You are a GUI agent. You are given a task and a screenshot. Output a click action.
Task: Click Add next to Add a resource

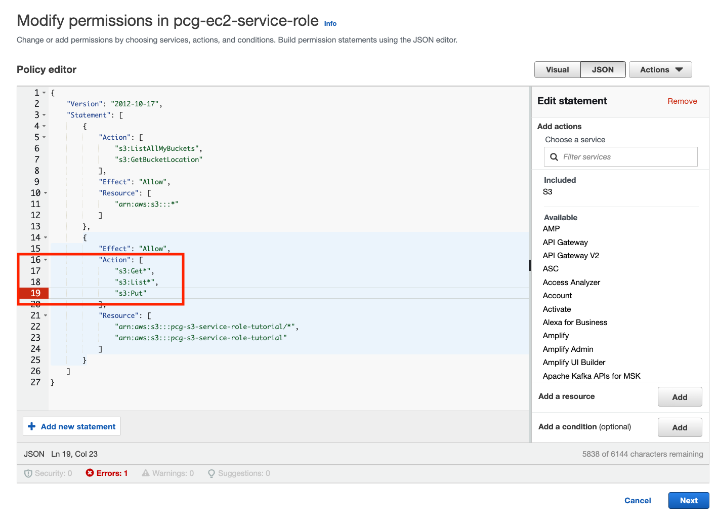[680, 397]
